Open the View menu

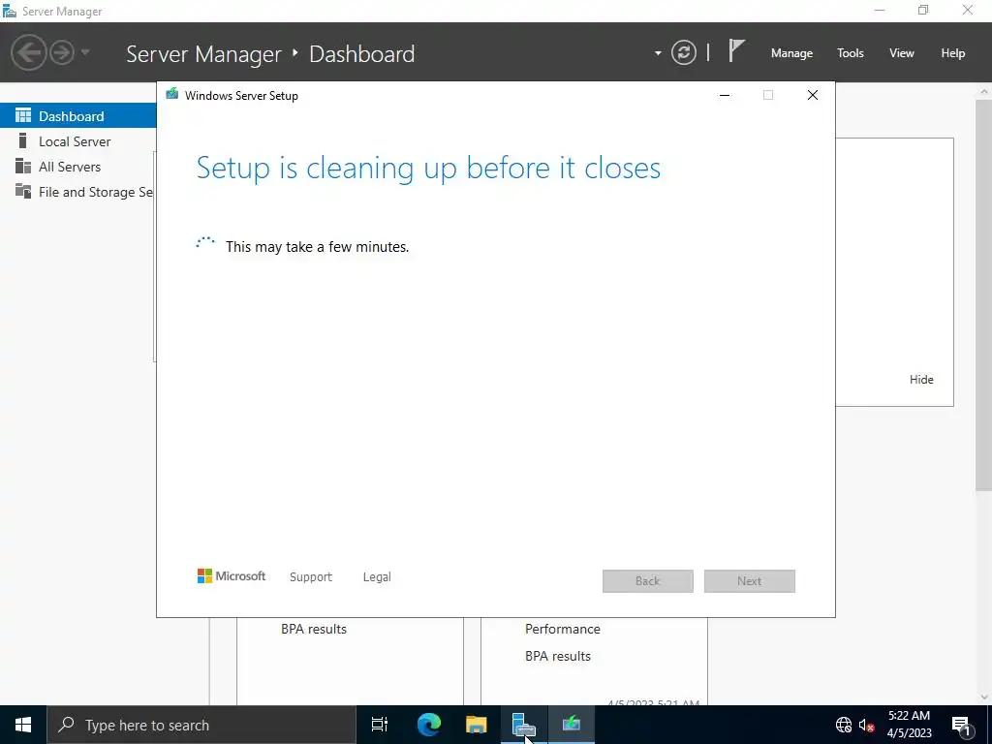pos(902,53)
